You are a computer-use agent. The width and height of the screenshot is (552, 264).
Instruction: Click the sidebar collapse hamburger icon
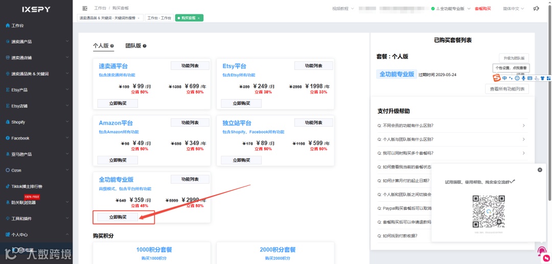click(84, 8)
